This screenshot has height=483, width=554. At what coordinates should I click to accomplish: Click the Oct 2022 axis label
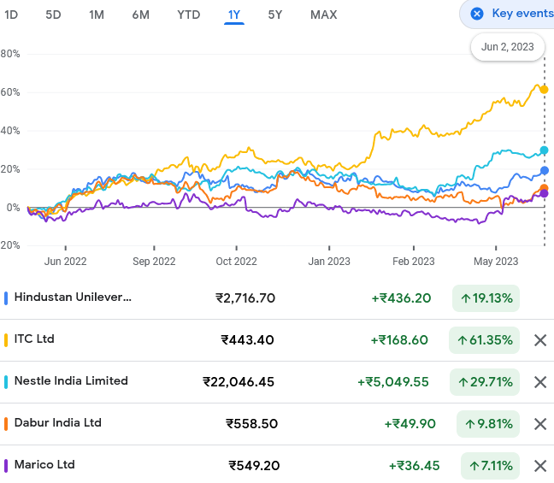click(x=236, y=262)
